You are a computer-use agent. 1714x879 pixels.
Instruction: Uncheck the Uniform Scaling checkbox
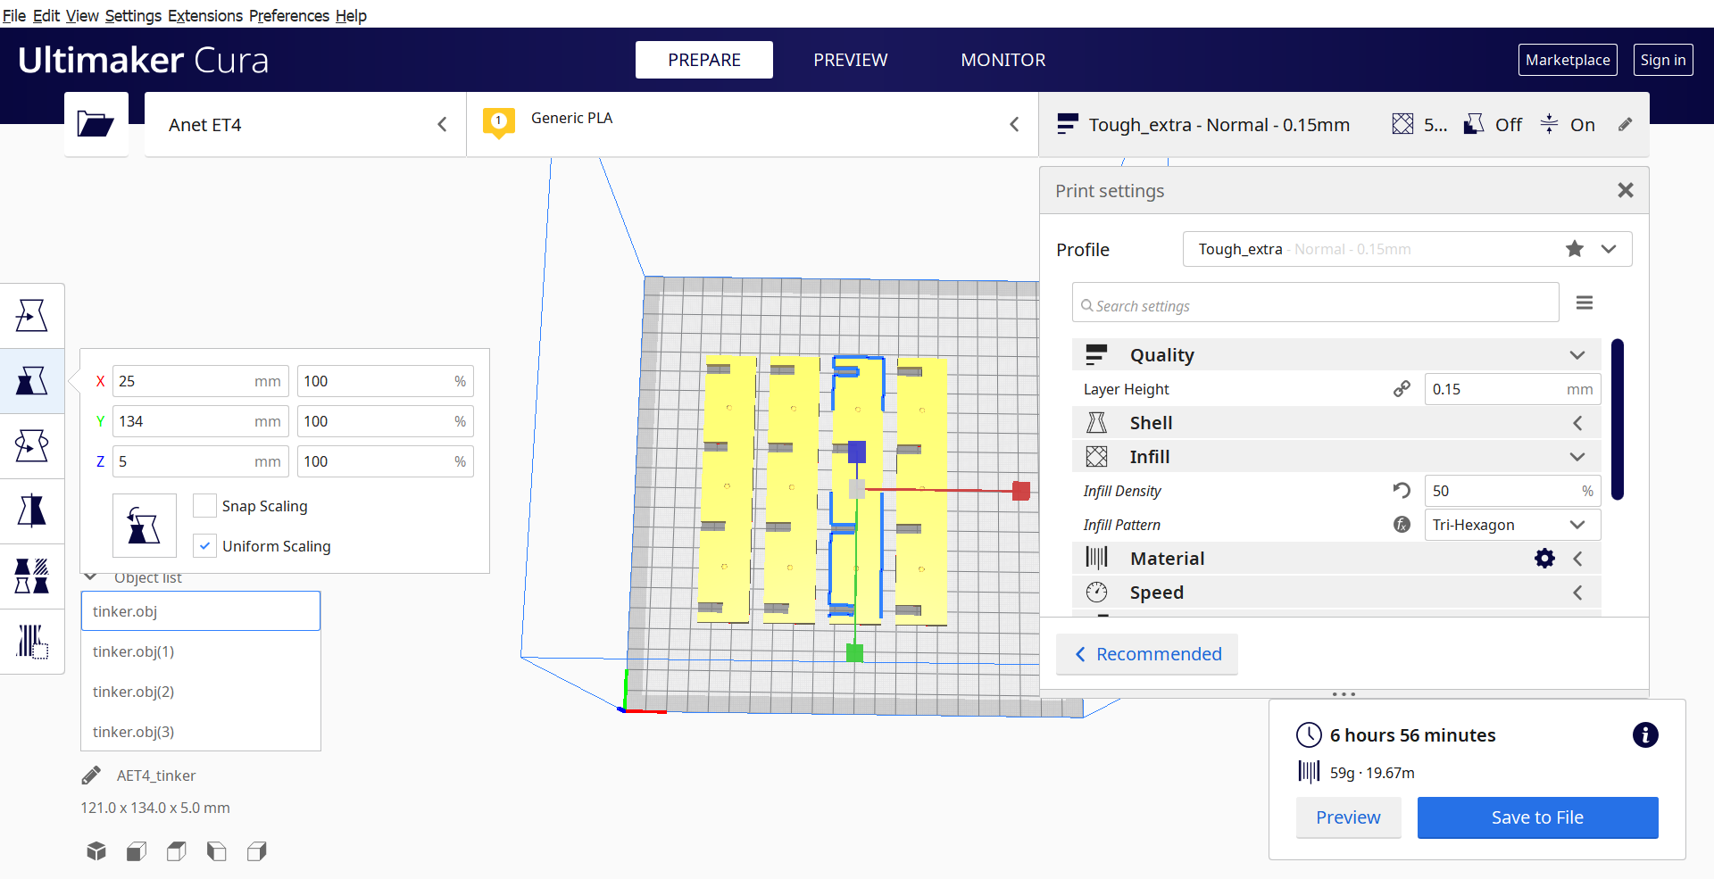tap(204, 546)
